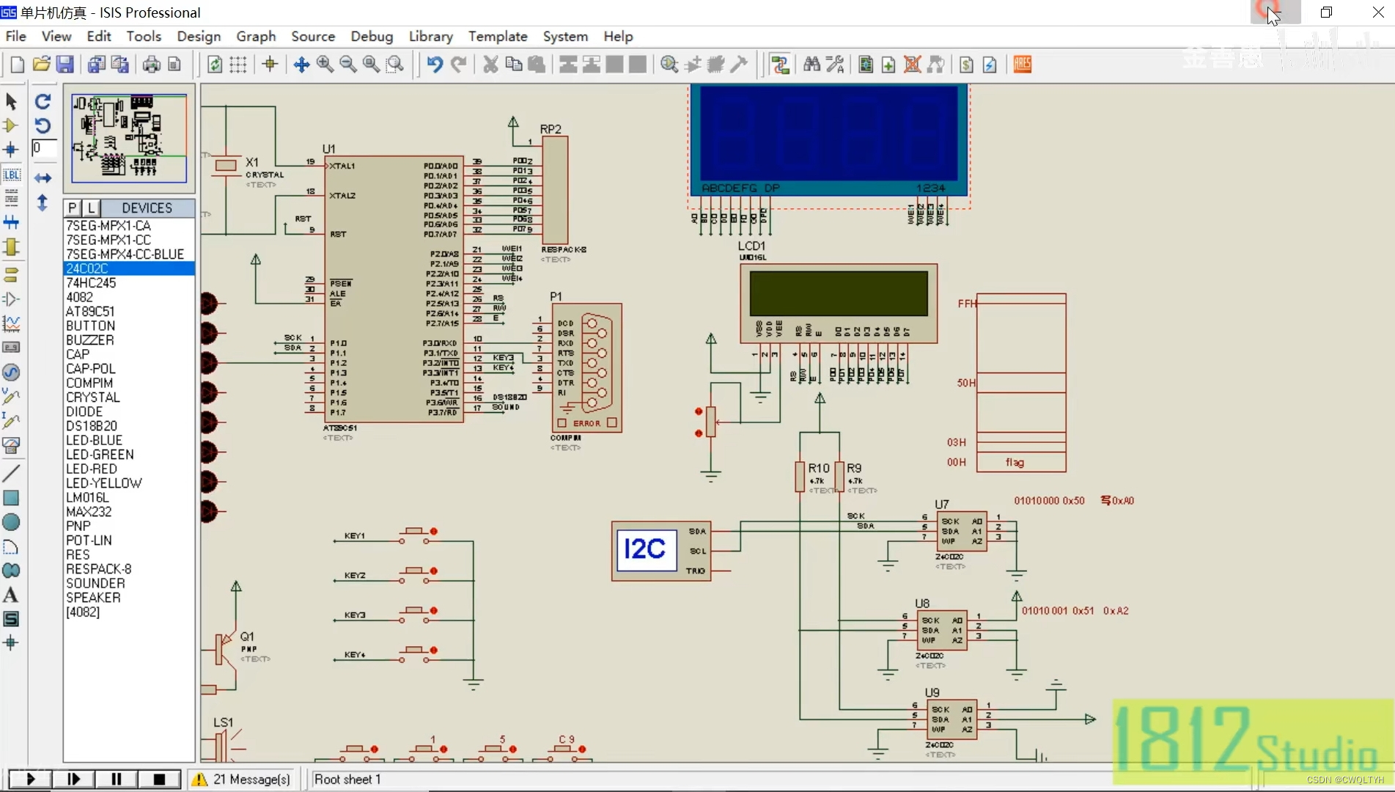Select generator mode
Screen dimensions: 1395x792
pyautogui.click(x=11, y=372)
